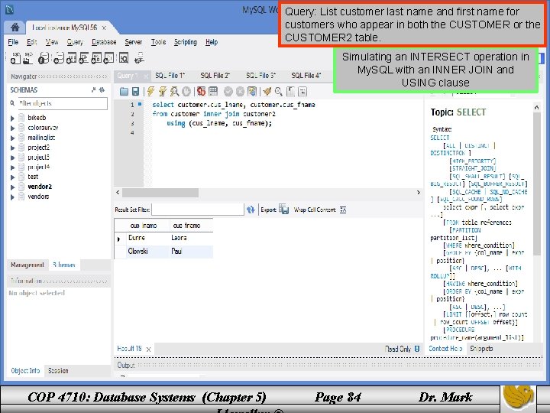This screenshot has height=413, width=550.
Task: Open the Server menu
Action: pyautogui.click(x=133, y=42)
